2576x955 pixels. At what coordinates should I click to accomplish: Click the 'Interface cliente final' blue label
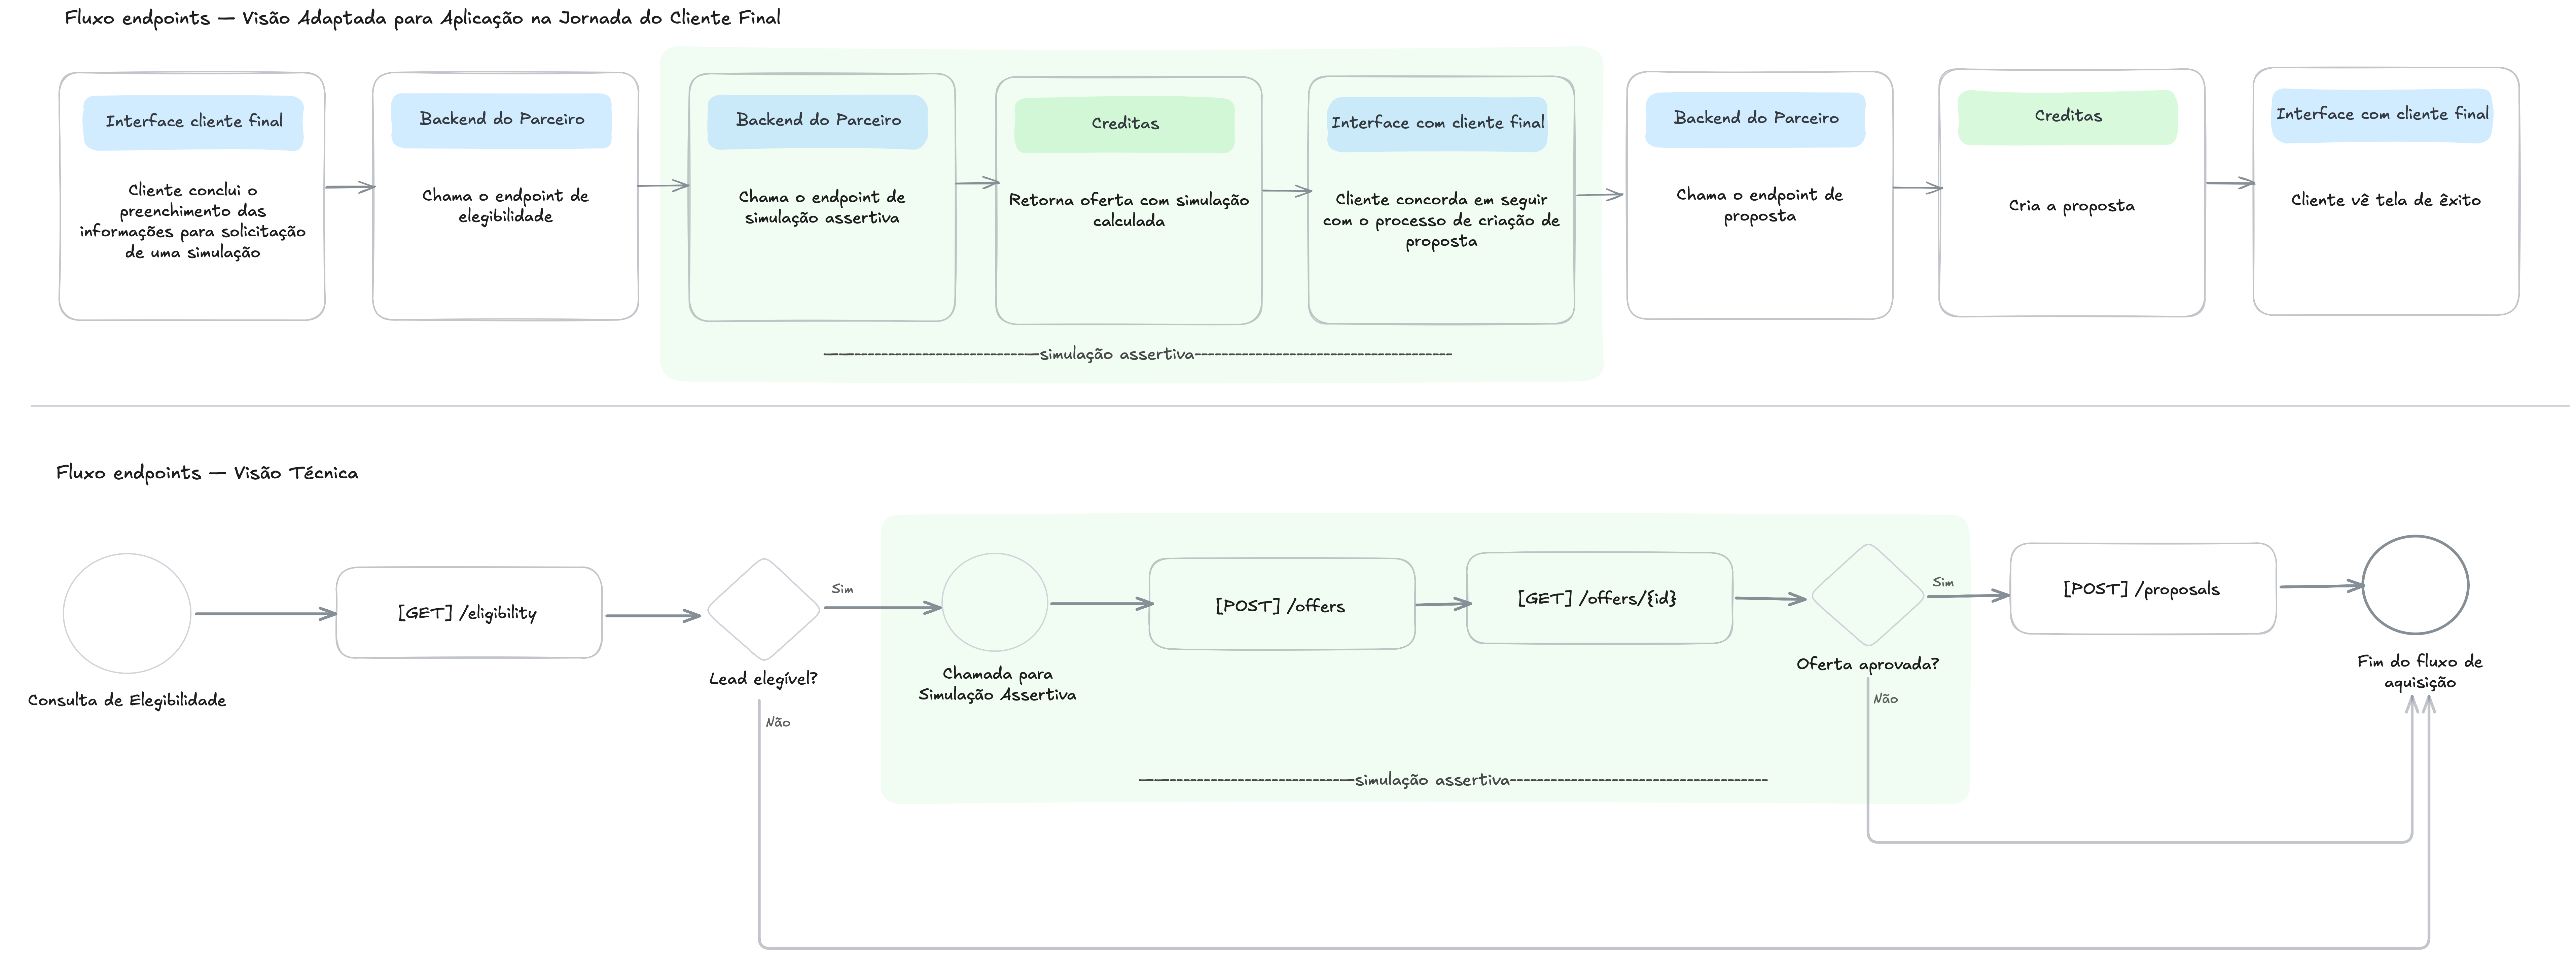coord(194,121)
